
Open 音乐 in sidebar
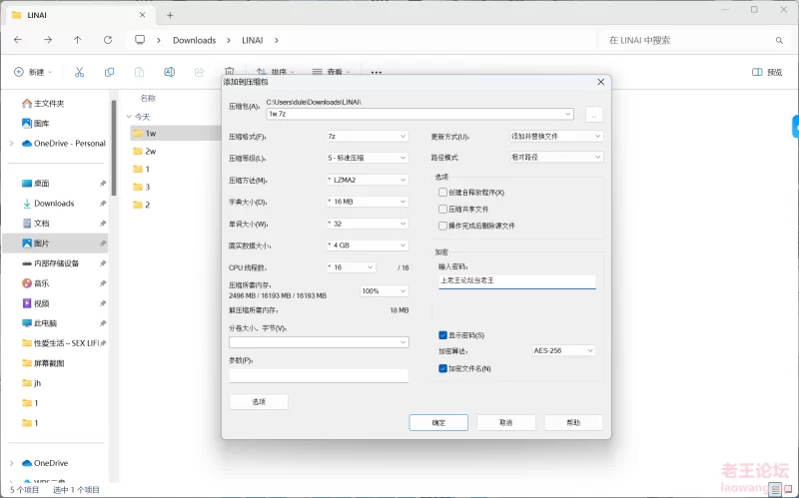pyautogui.click(x=36, y=283)
